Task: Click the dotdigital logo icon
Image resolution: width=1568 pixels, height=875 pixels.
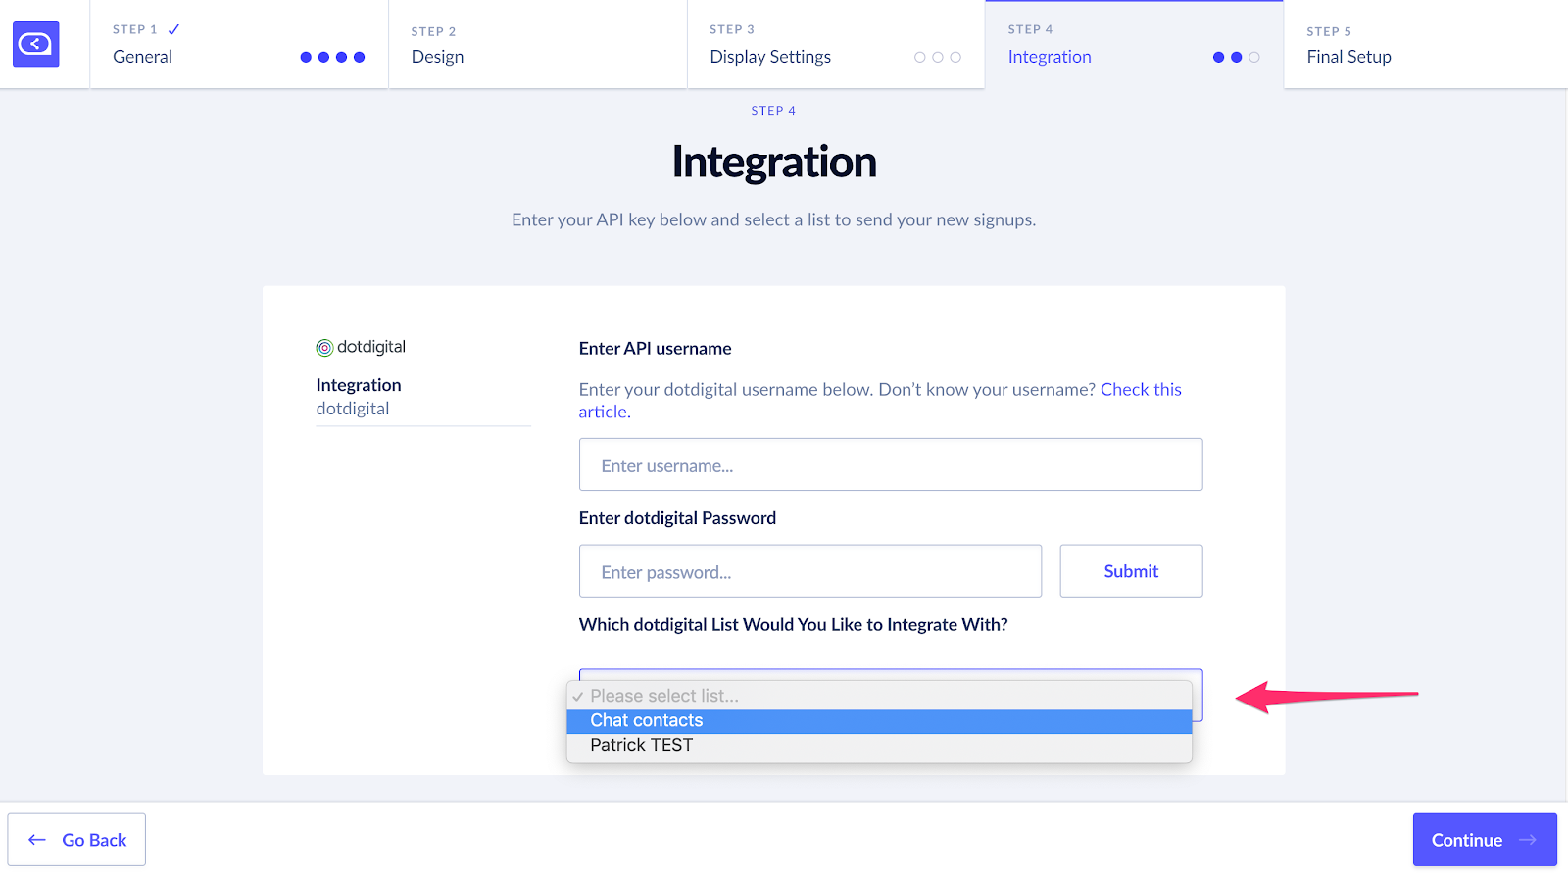Action: click(324, 348)
